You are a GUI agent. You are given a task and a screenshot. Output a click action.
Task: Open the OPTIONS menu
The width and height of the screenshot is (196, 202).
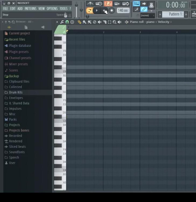pos(52,9)
